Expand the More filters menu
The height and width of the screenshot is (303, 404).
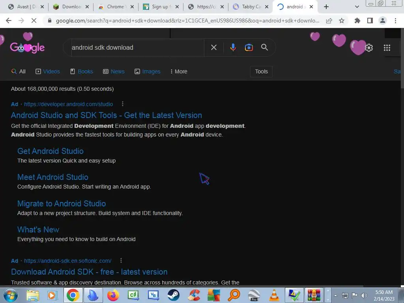179,71
